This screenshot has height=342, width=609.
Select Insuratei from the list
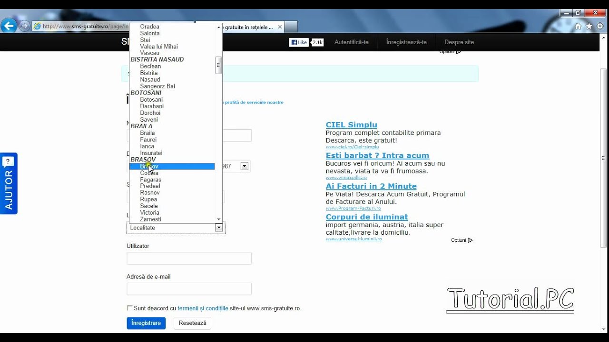click(x=151, y=153)
